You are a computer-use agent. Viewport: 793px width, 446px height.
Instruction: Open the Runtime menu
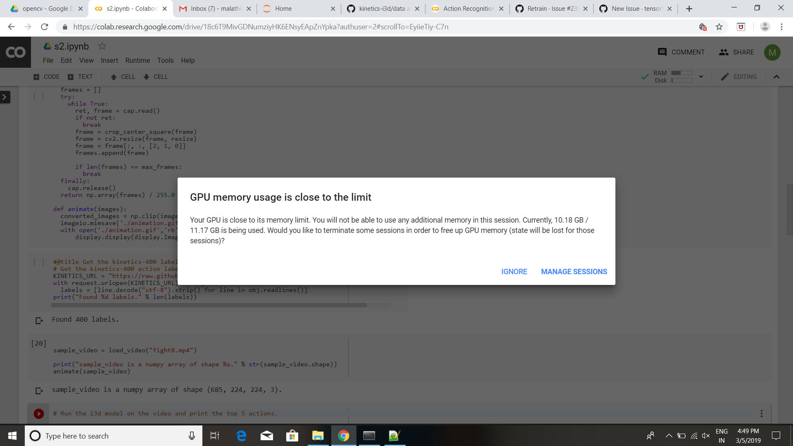click(138, 60)
